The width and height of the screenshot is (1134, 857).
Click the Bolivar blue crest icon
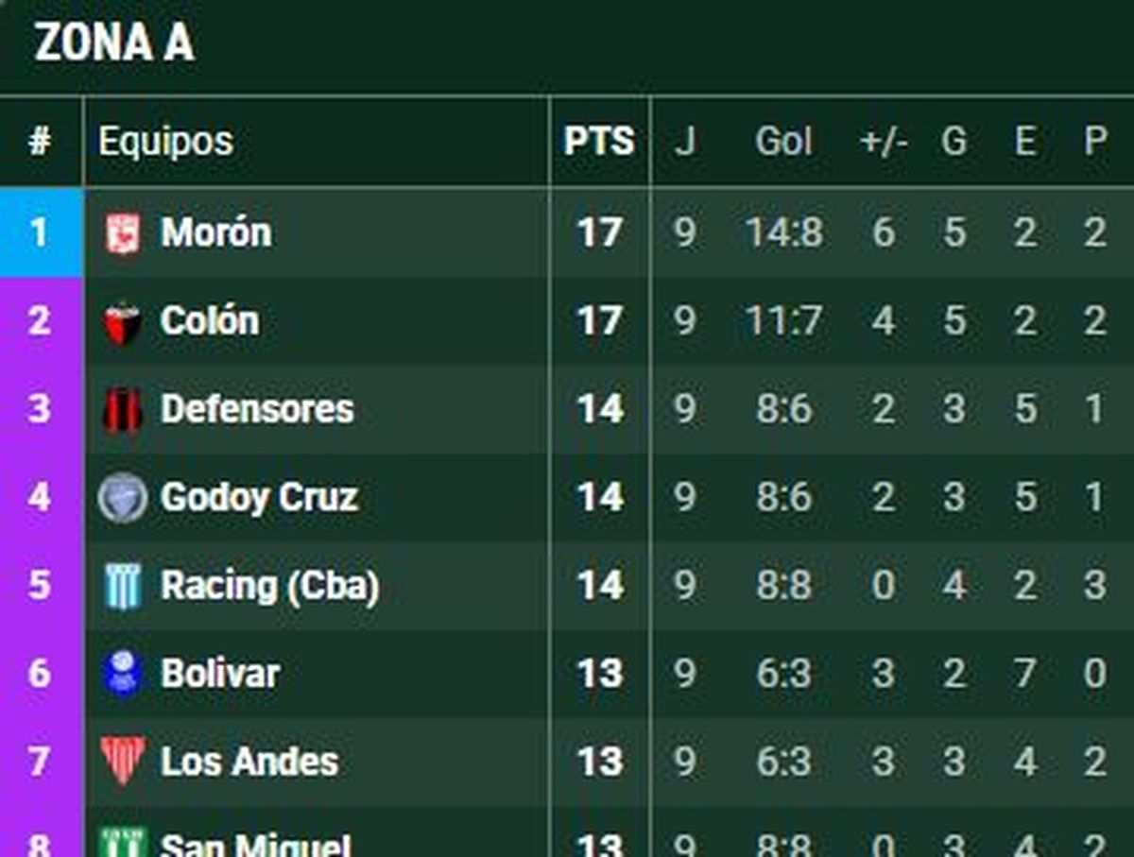pyautogui.click(x=123, y=674)
